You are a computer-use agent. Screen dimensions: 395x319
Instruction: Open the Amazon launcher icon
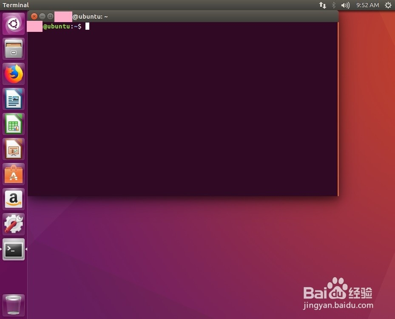14,199
